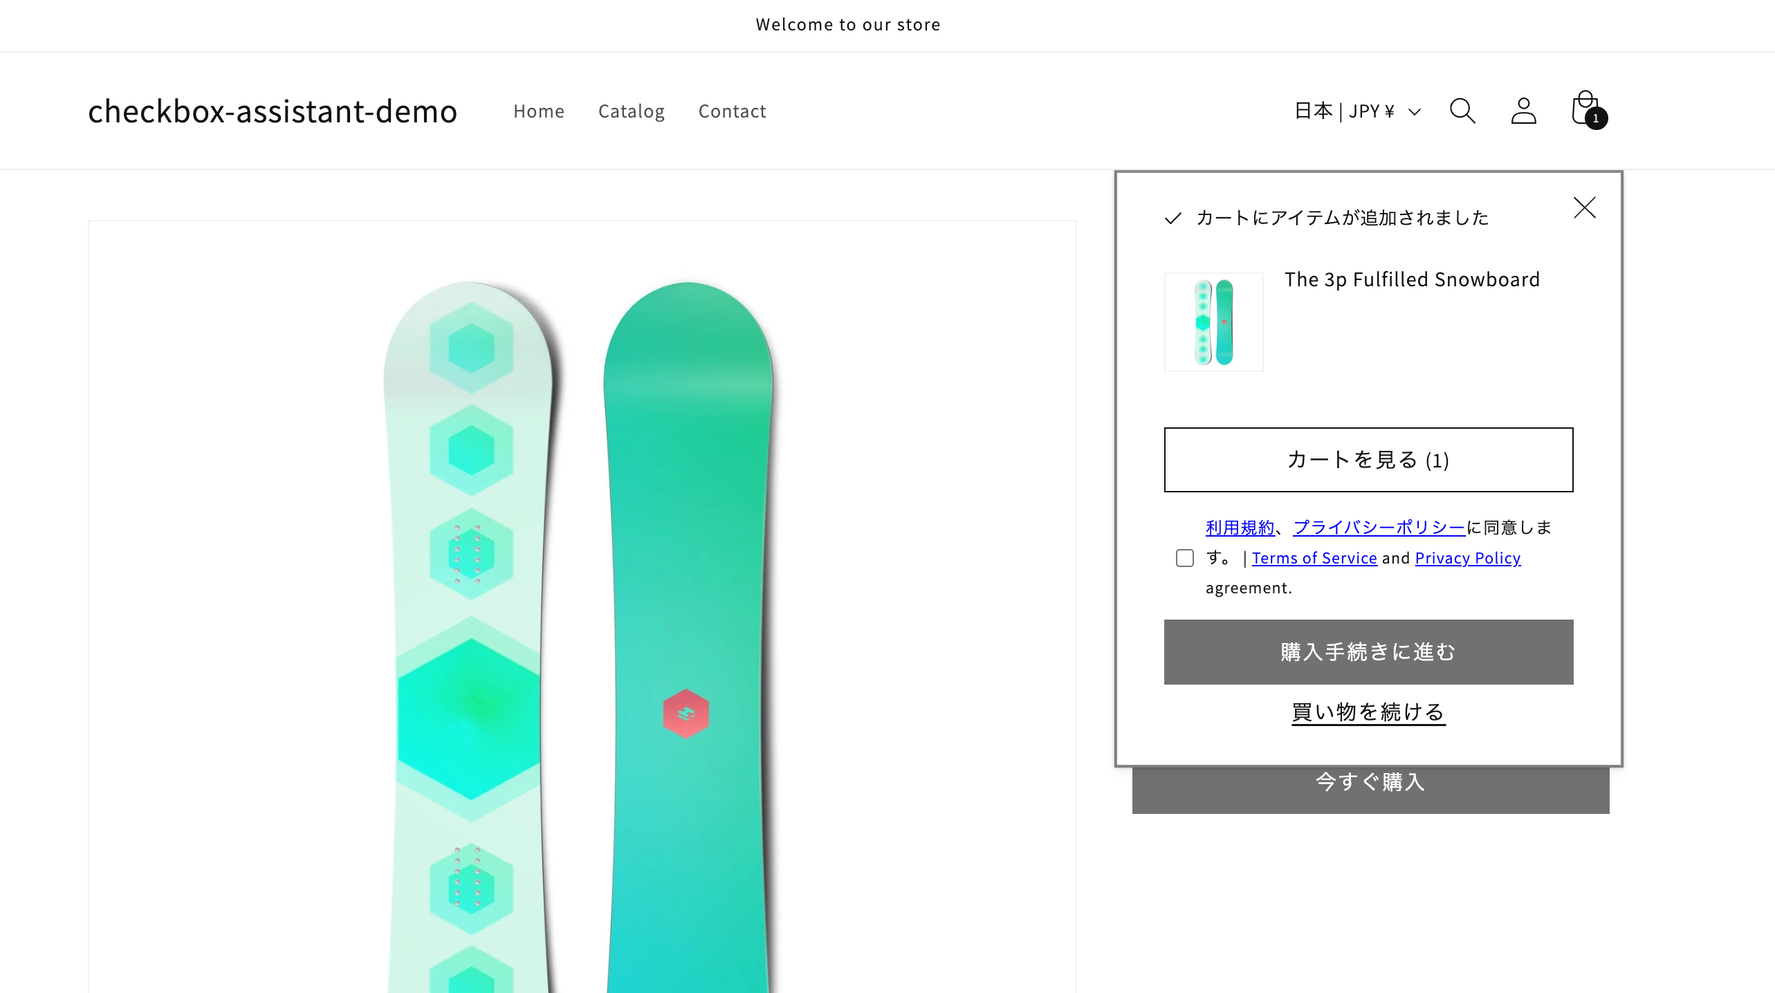Viewport: 1775px width, 993px height.
Task: Expand the 日本 | JPY ¥ currency selector
Action: pos(1357,111)
